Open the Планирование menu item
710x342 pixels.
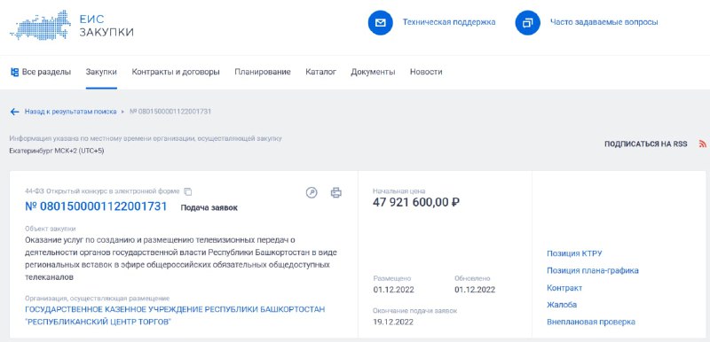263,72
